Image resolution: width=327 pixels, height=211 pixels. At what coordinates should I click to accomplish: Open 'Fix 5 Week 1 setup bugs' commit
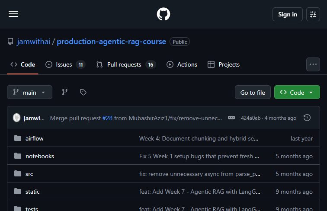(x=199, y=156)
